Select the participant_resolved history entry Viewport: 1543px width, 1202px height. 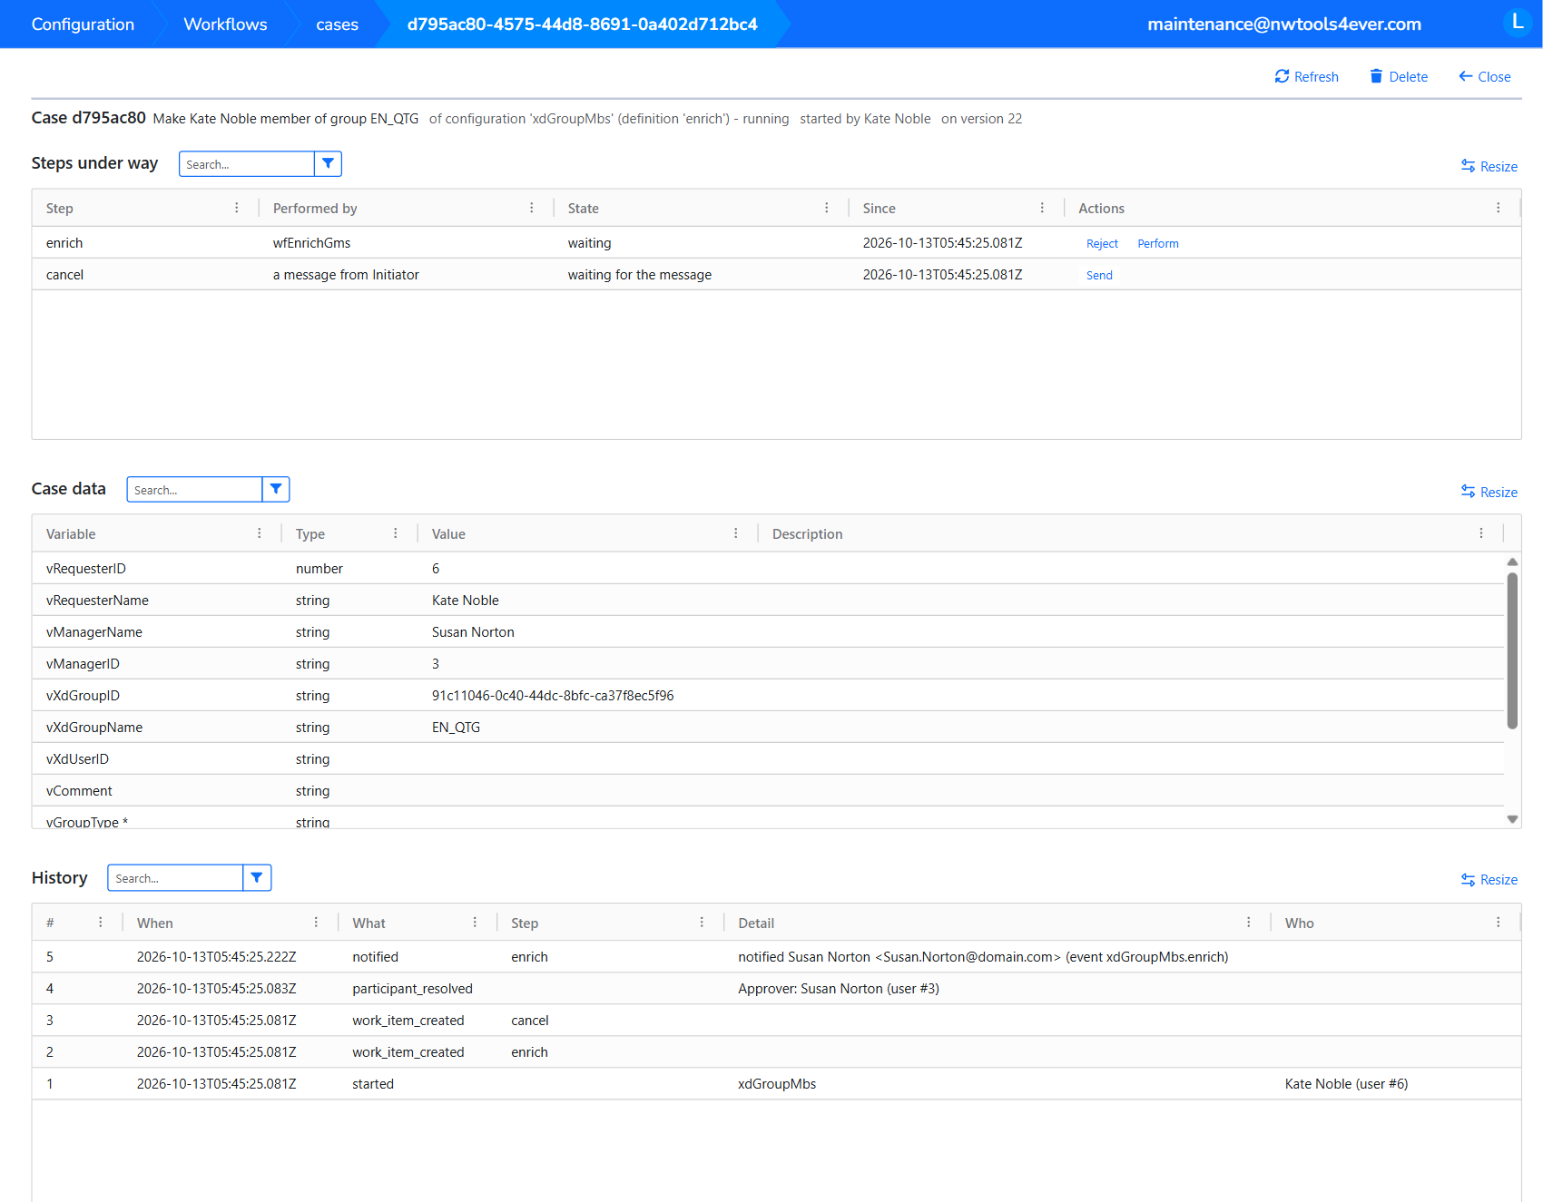tap(776, 988)
